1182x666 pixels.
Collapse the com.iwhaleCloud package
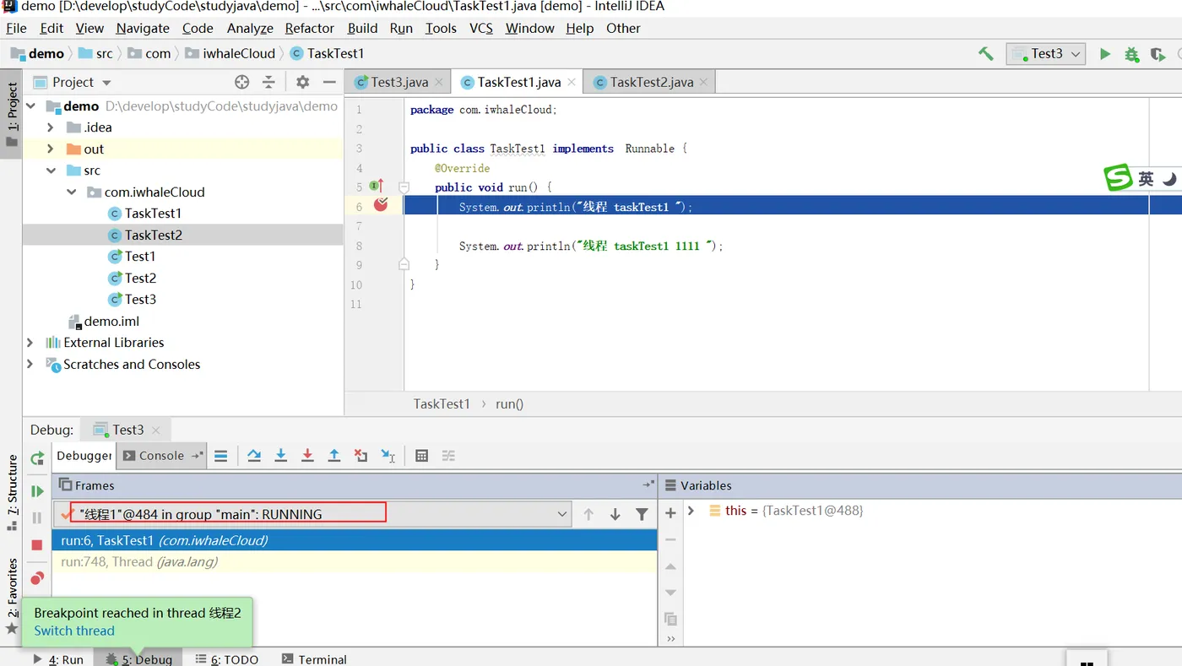[x=72, y=192]
